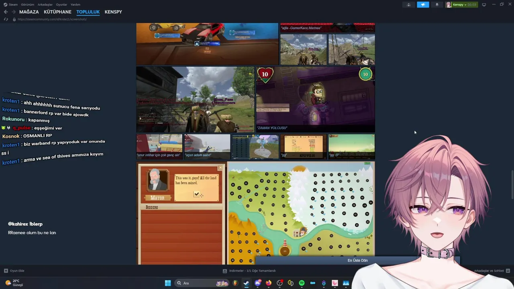Open screenshot captioned onur intihar için çok genç sin
The image size is (514, 289).
pos(159,147)
